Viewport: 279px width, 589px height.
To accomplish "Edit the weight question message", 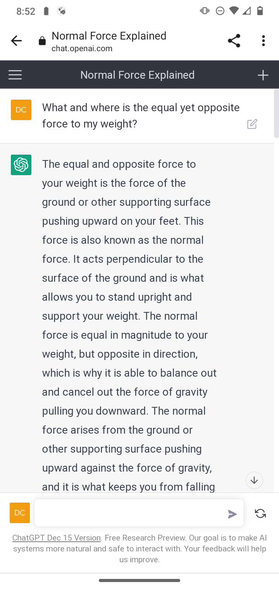I will [252, 124].
